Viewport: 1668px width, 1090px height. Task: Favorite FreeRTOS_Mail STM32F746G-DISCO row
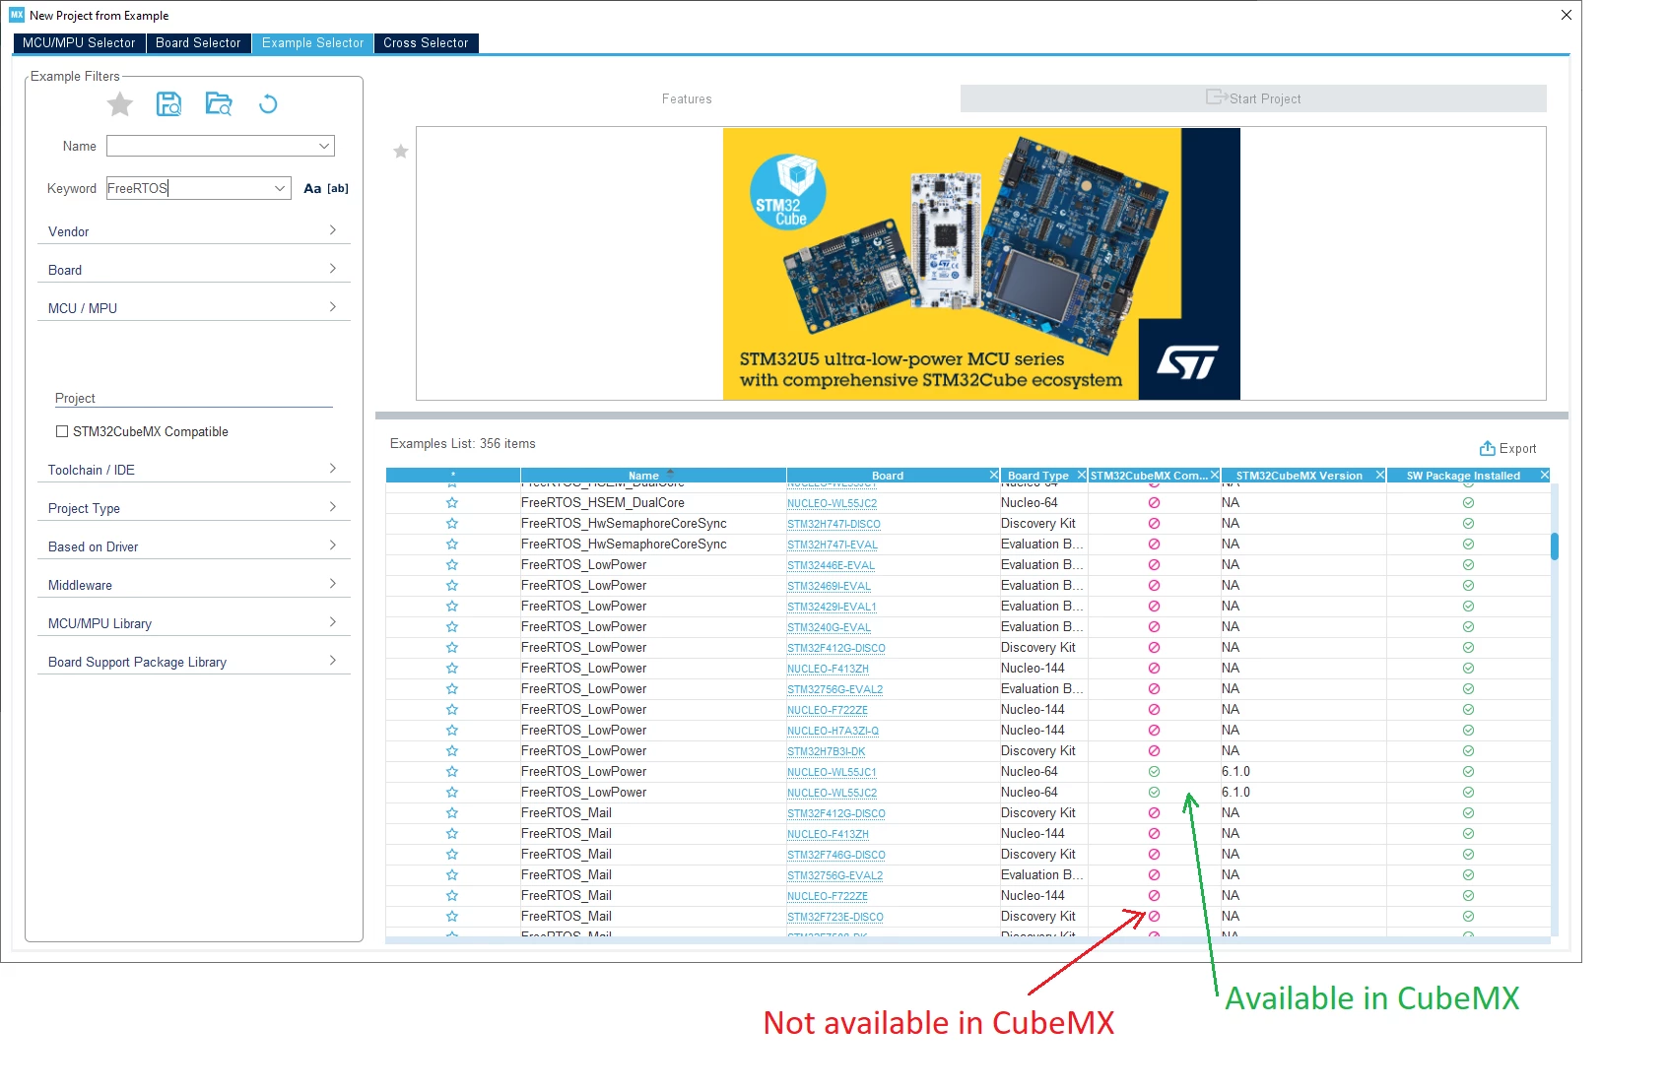452,854
